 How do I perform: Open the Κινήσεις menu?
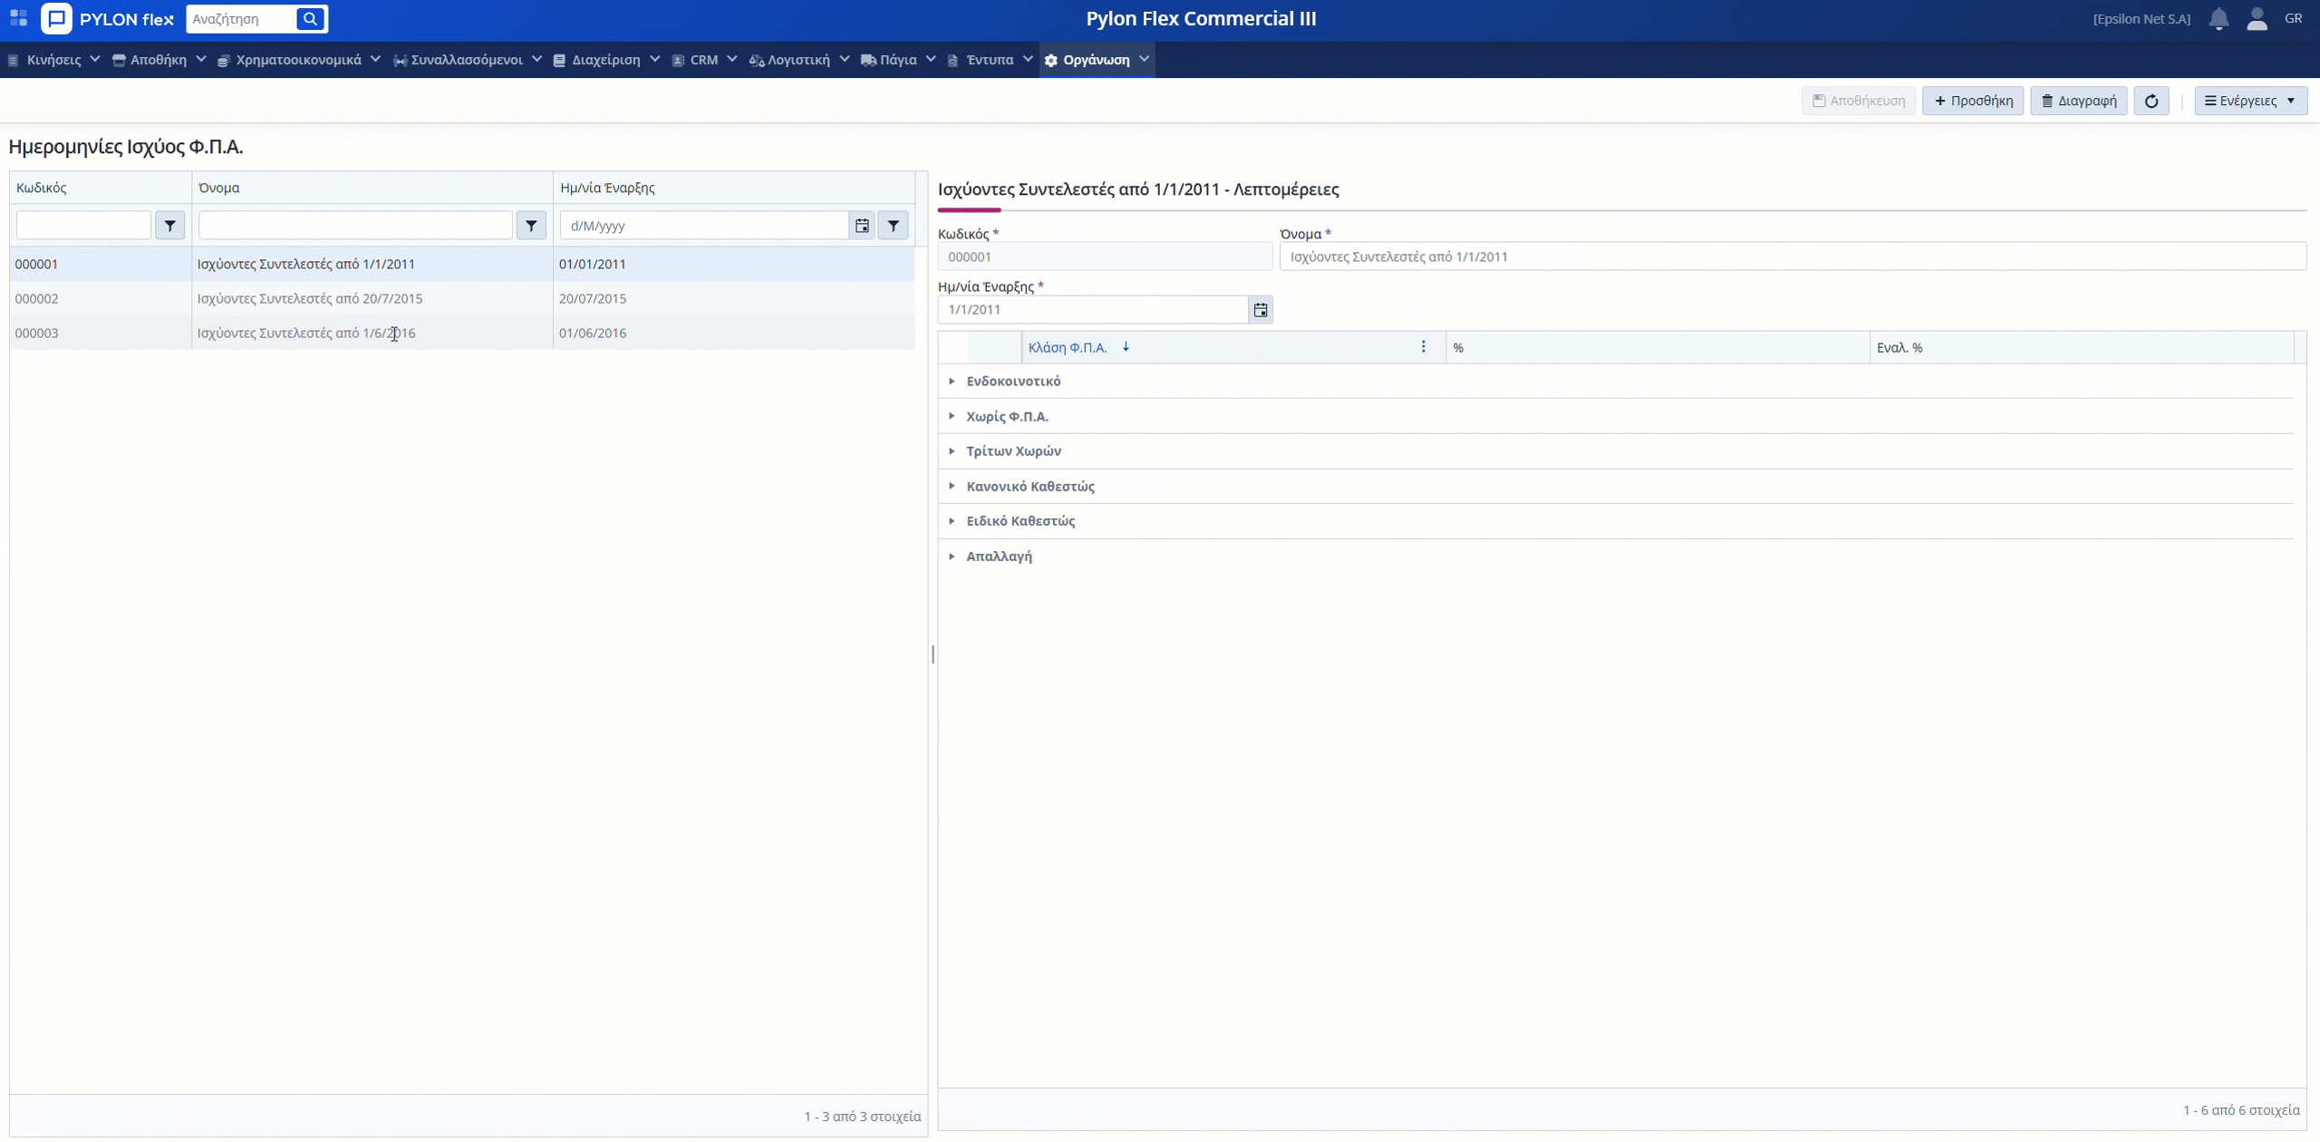point(53,60)
